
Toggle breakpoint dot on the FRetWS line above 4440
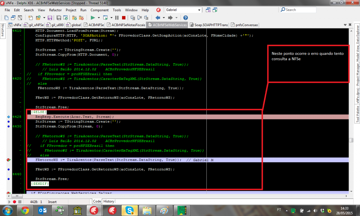8,169
